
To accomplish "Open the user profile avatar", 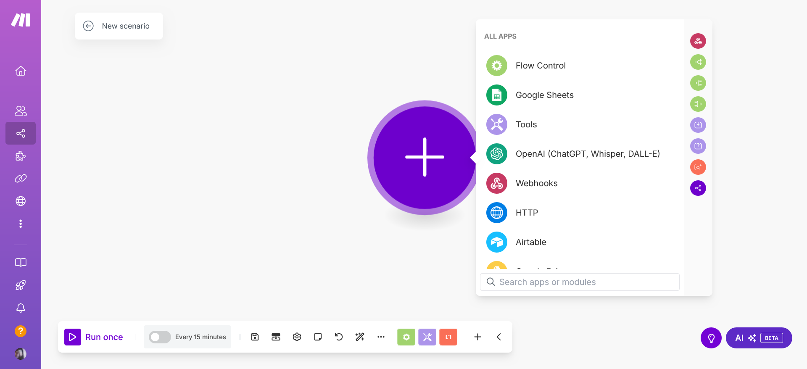I will click(x=21, y=354).
